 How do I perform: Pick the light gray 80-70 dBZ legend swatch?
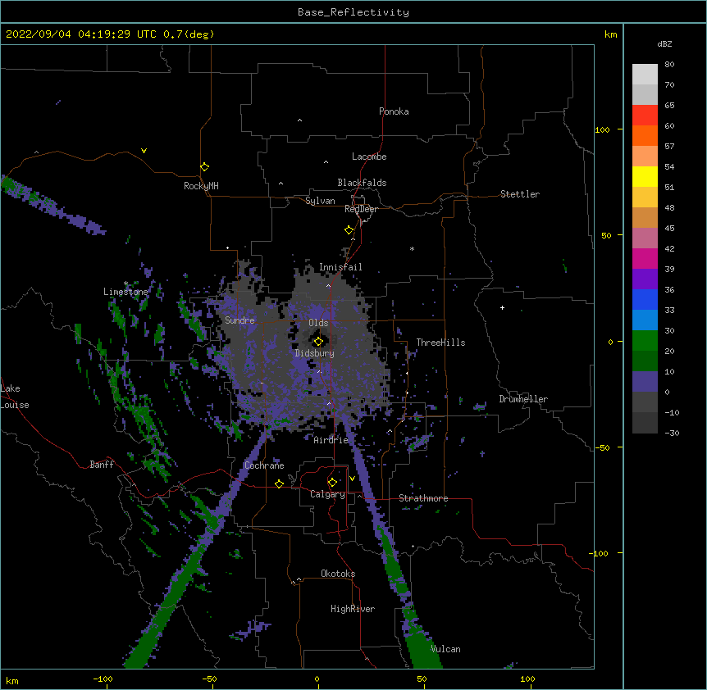point(645,75)
